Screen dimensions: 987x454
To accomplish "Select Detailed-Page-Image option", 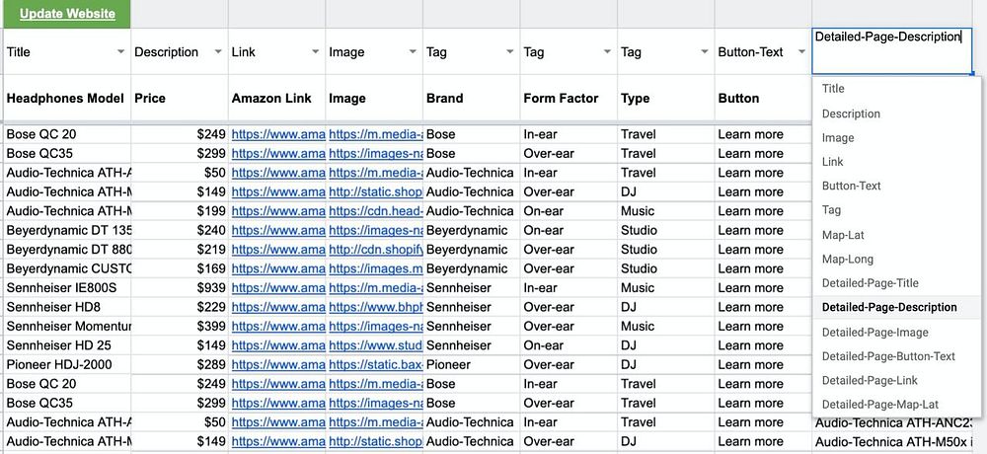I will pyautogui.click(x=874, y=333).
